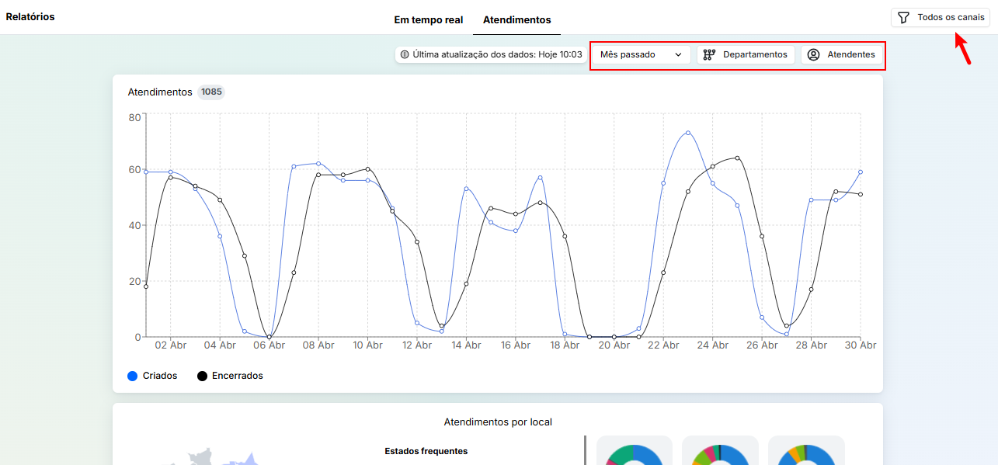Open the Mês passado period dropdown

(641, 55)
